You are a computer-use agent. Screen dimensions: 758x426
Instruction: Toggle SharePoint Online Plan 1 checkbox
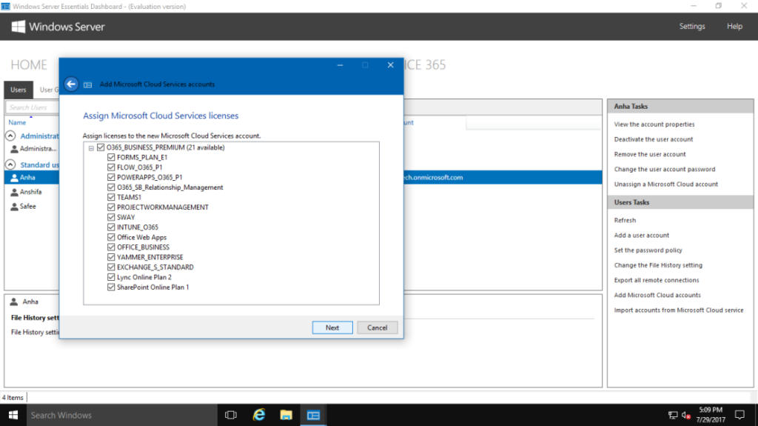point(111,287)
